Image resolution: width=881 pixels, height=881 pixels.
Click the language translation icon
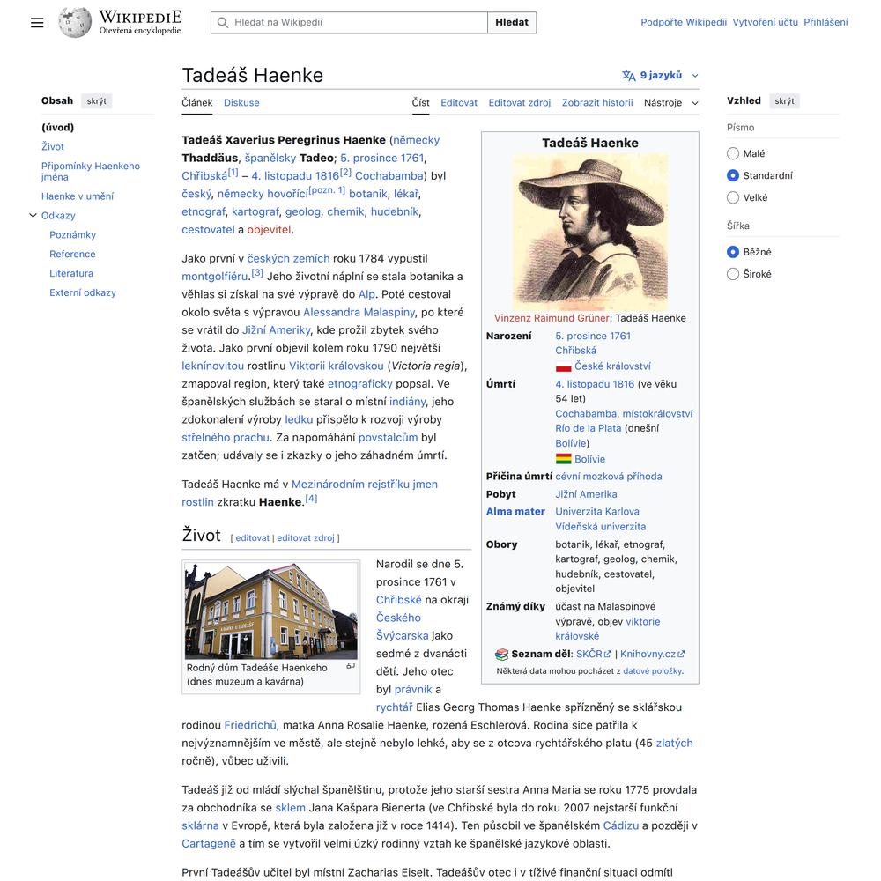coord(629,75)
